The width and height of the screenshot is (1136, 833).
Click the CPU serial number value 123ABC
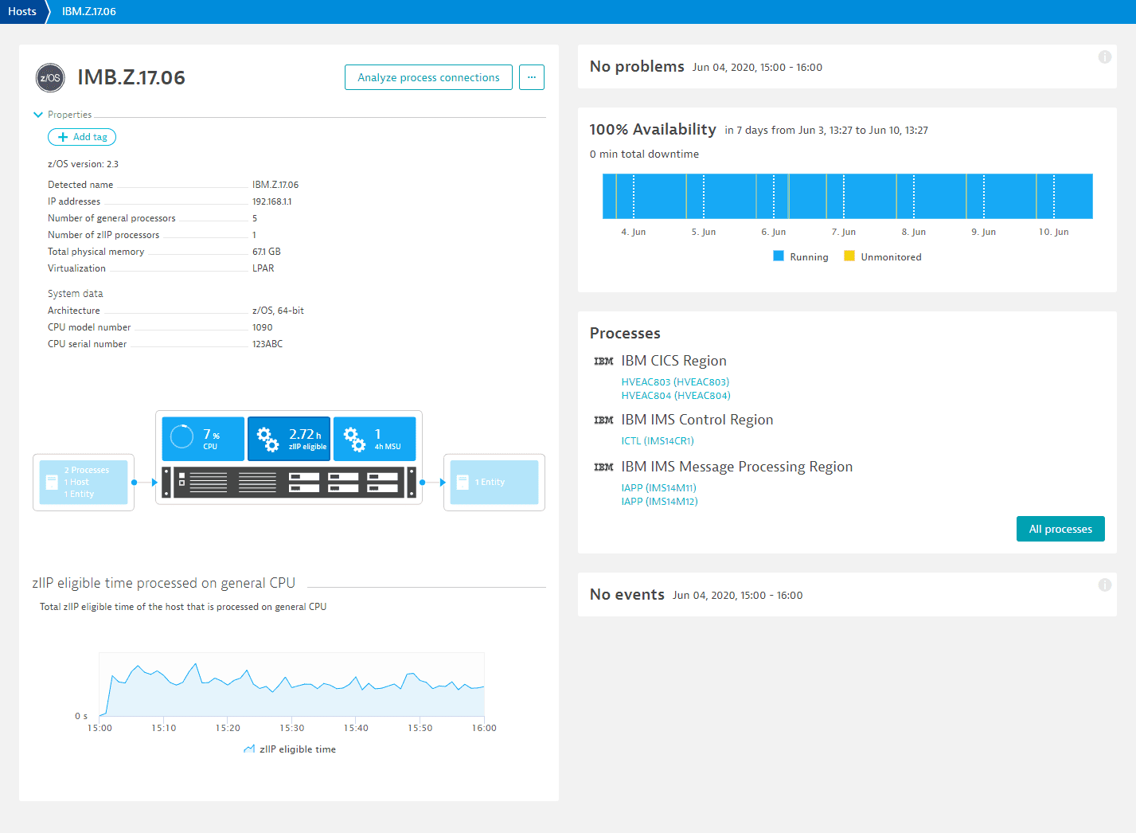click(267, 344)
